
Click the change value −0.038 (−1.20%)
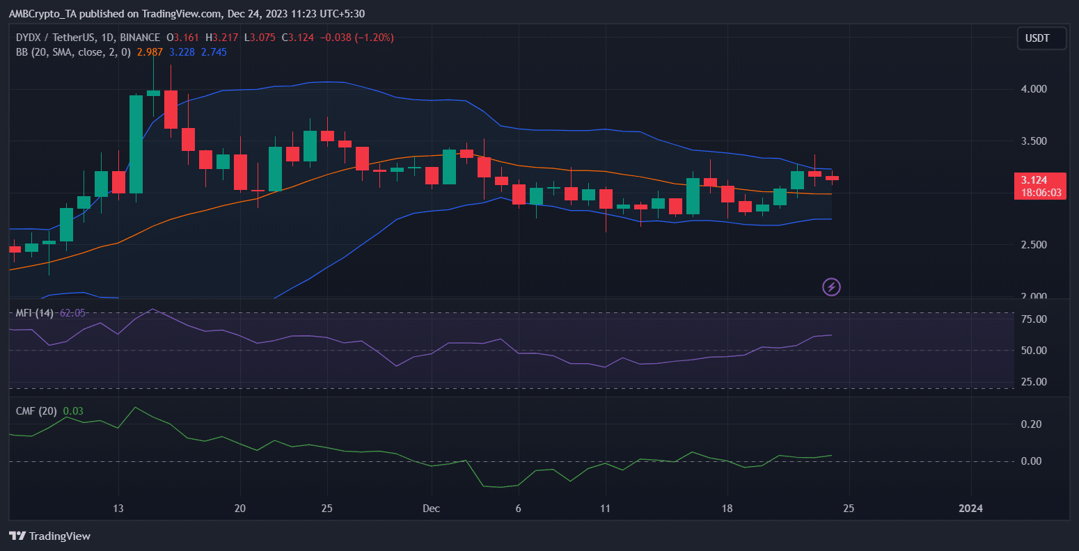[x=356, y=37]
